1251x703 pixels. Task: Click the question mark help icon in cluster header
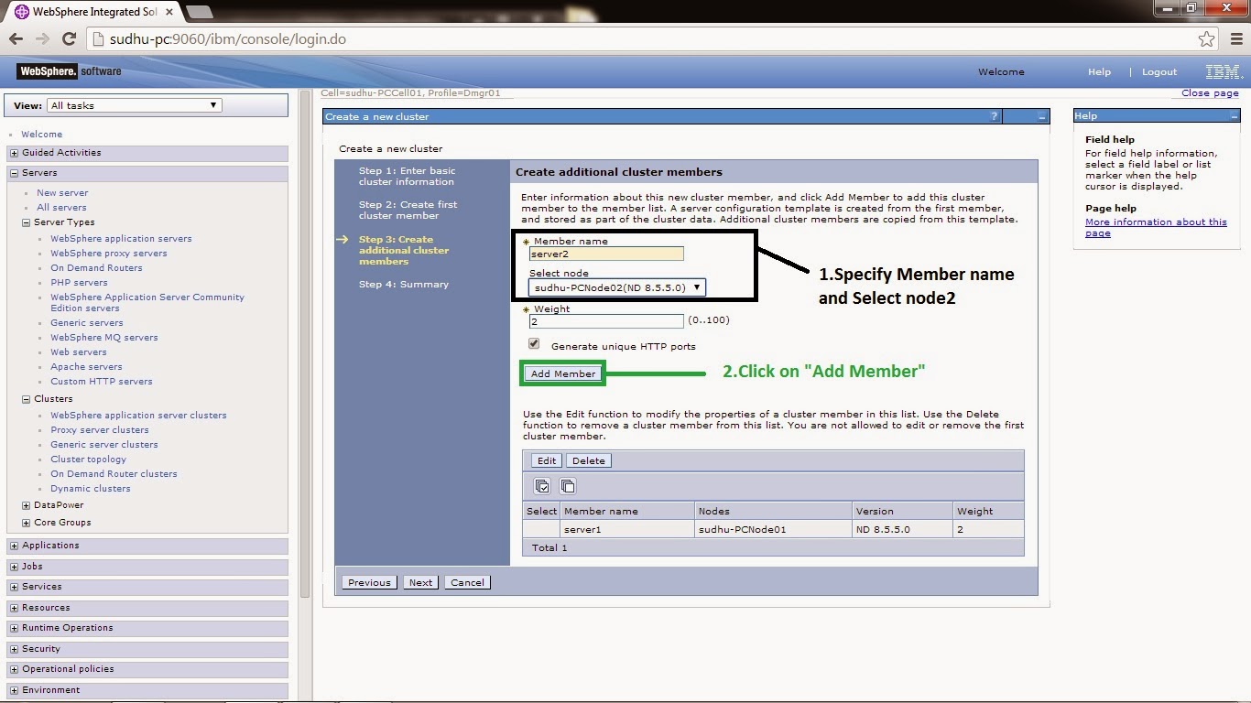click(994, 116)
